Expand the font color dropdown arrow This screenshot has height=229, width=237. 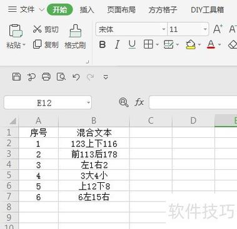click(x=219, y=44)
